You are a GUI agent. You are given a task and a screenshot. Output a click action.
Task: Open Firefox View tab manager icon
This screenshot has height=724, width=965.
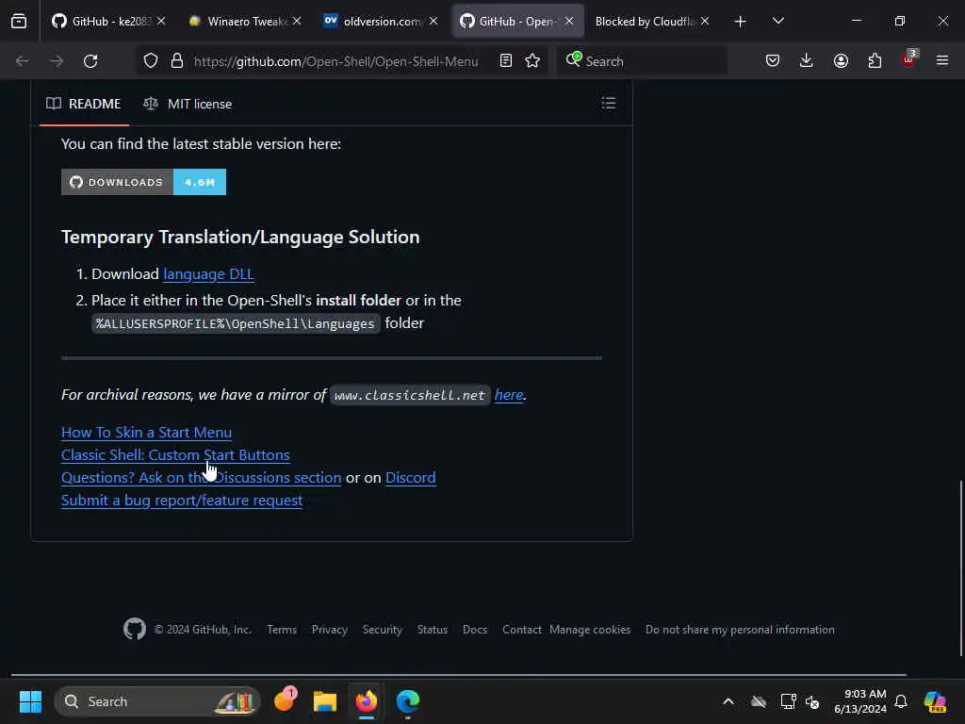point(19,22)
